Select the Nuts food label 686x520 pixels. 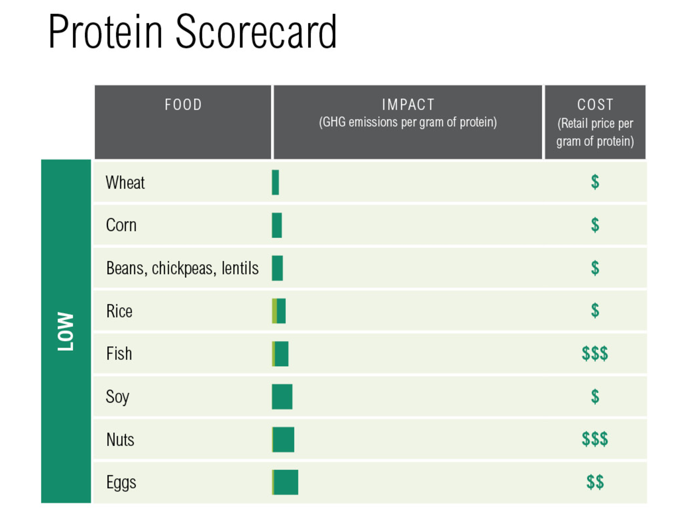120,439
